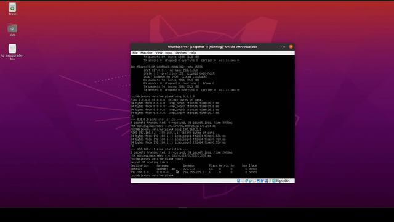Open the Help menu
Viewport: 394px width, 222px height.
(193, 53)
